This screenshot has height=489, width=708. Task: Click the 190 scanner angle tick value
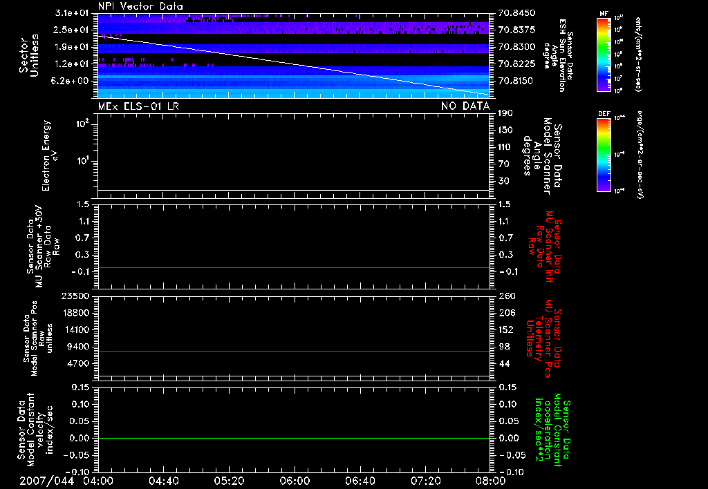click(505, 113)
